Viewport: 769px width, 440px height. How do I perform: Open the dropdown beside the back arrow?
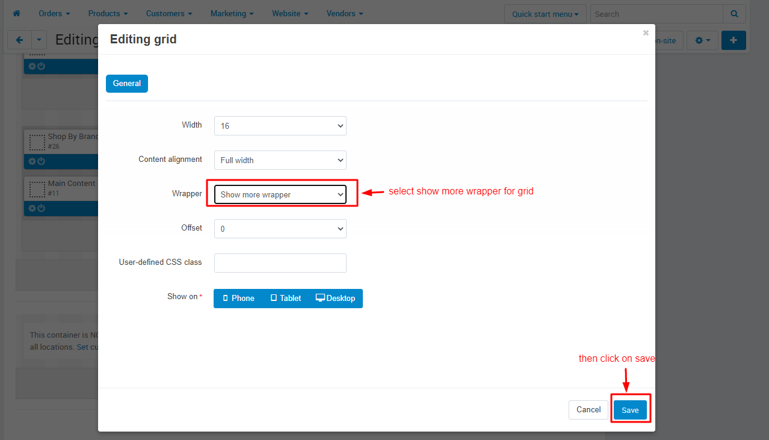(x=39, y=40)
